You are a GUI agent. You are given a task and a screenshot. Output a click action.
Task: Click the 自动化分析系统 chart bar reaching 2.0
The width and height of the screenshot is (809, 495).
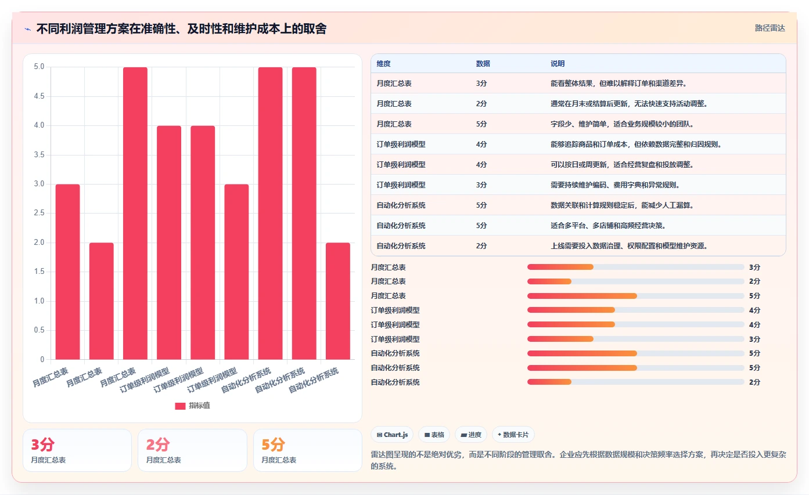point(338,301)
